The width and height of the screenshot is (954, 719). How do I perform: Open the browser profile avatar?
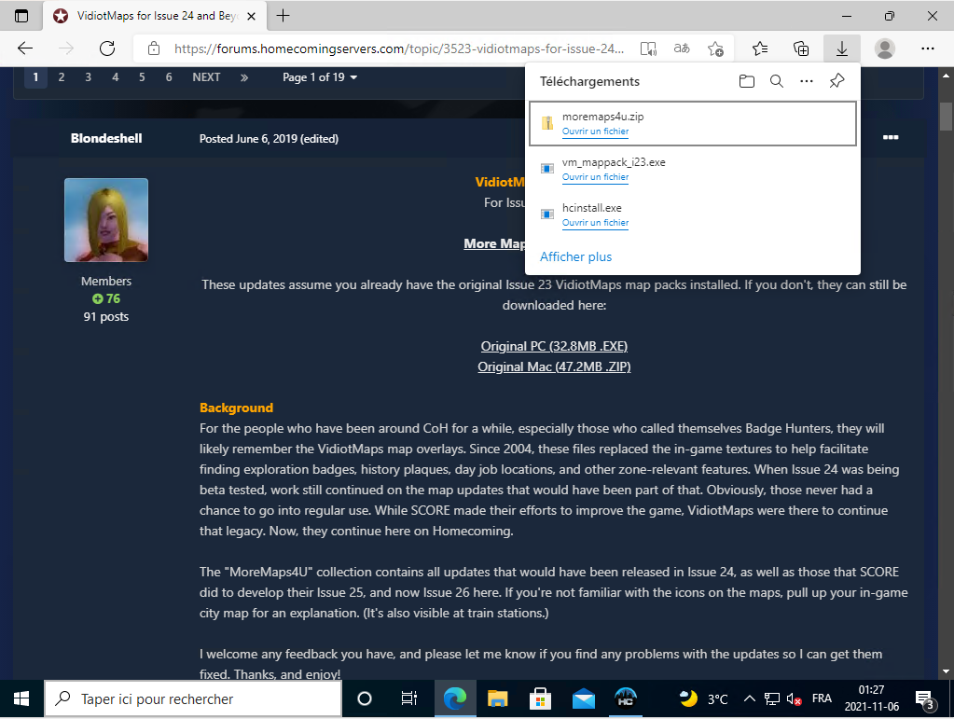[x=885, y=48]
